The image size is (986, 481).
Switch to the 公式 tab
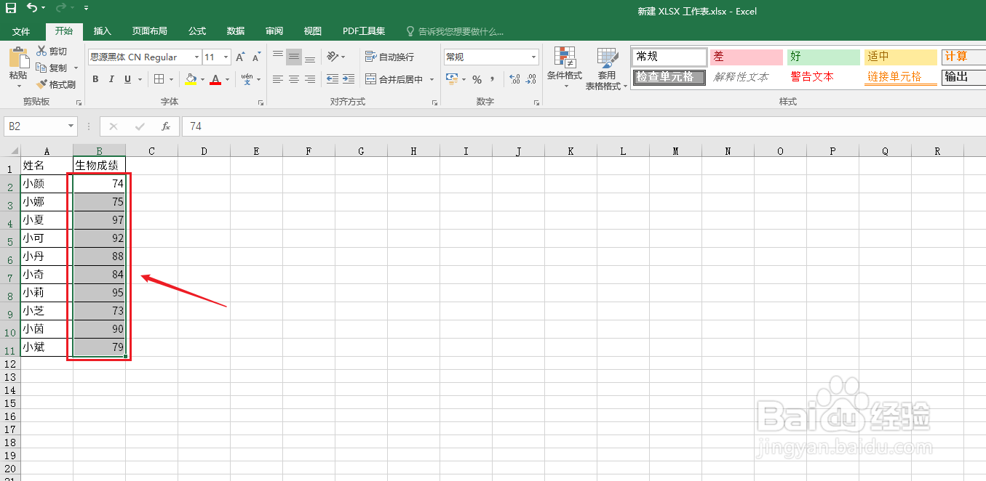point(197,31)
